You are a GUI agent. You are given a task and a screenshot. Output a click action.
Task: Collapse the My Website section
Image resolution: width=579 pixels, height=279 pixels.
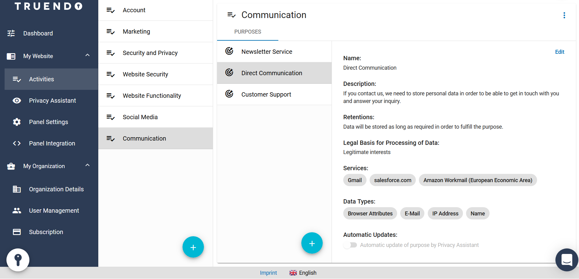[88, 55]
